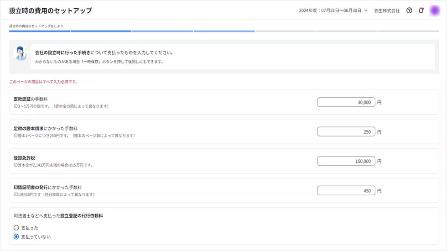Click info icon beside 3〜5万円 hint
This screenshot has height=251, width=447.
coord(16,106)
